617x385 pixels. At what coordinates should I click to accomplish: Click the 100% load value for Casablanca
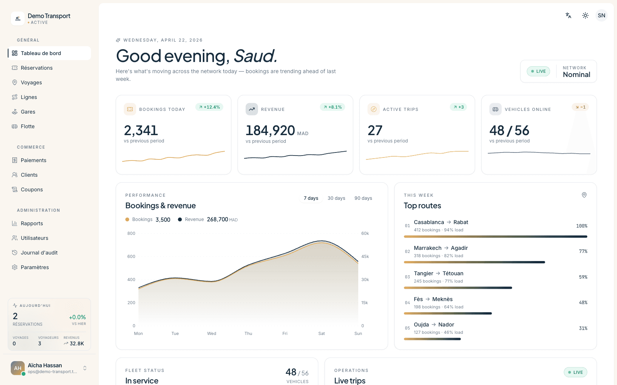(582, 226)
